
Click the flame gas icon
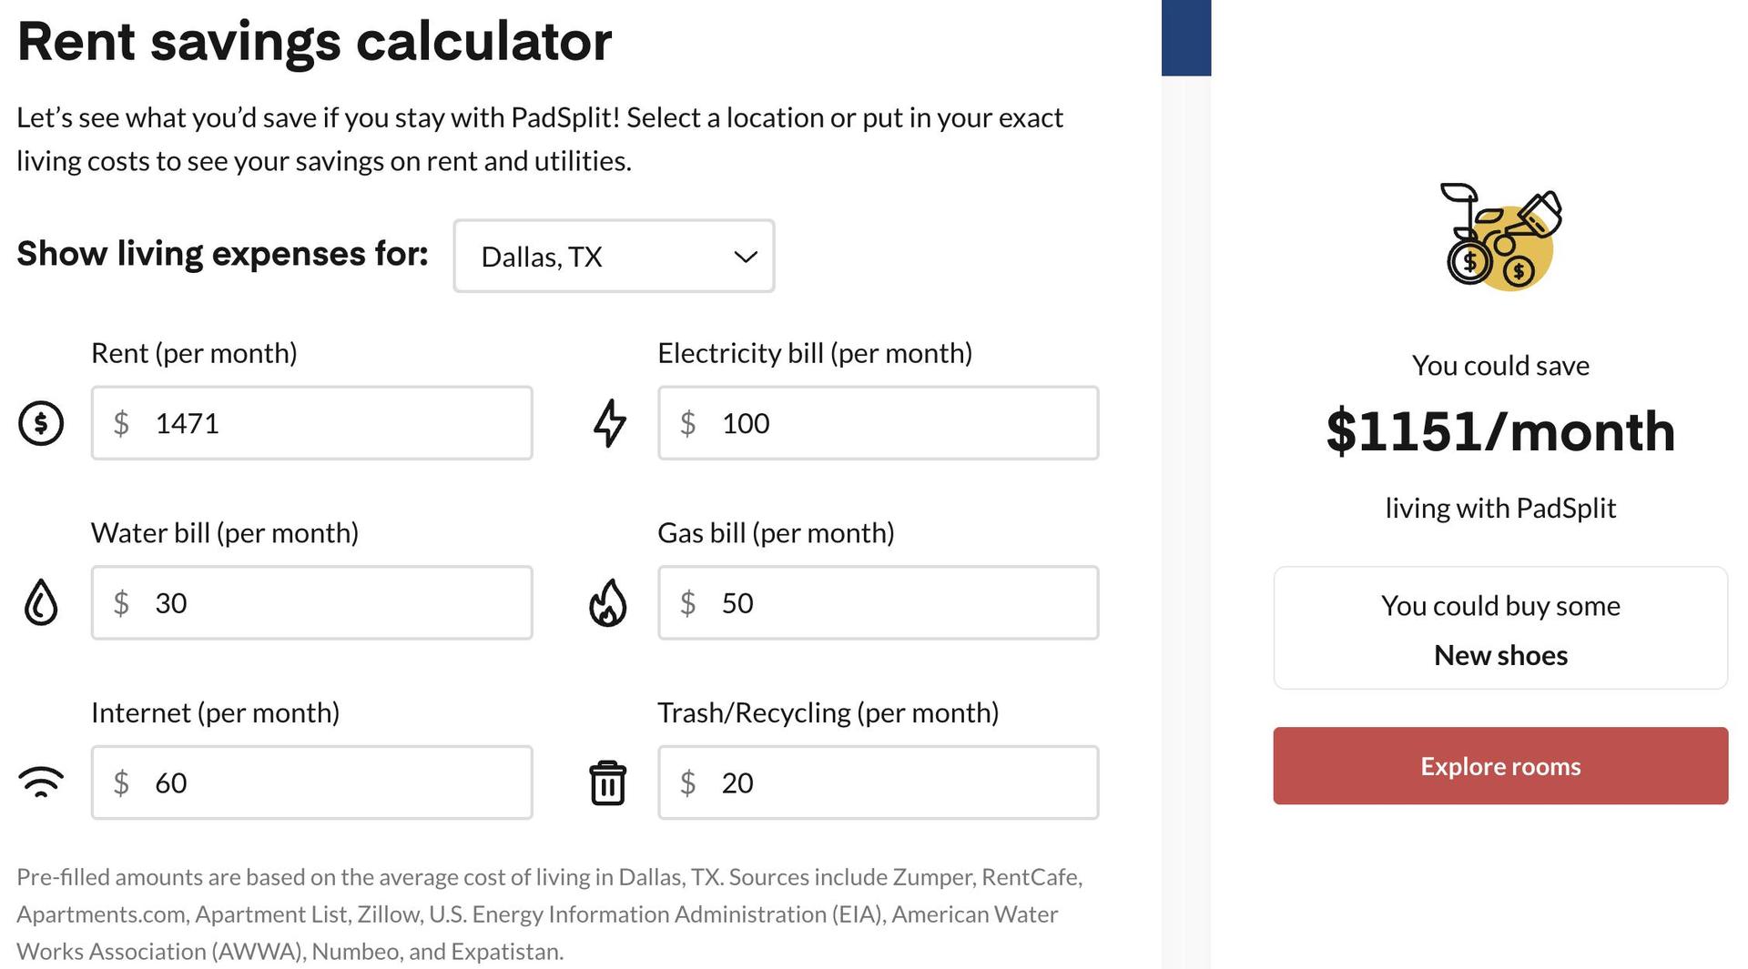click(608, 602)
